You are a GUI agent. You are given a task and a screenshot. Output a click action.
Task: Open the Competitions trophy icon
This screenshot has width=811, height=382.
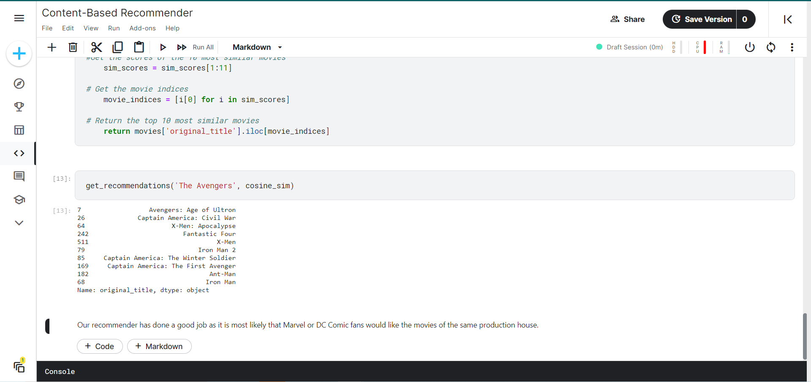tap(19, 107)
